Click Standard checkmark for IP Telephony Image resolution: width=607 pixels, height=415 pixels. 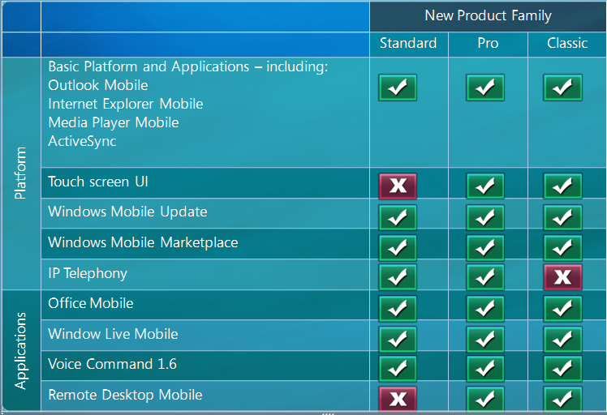[398, 277]
